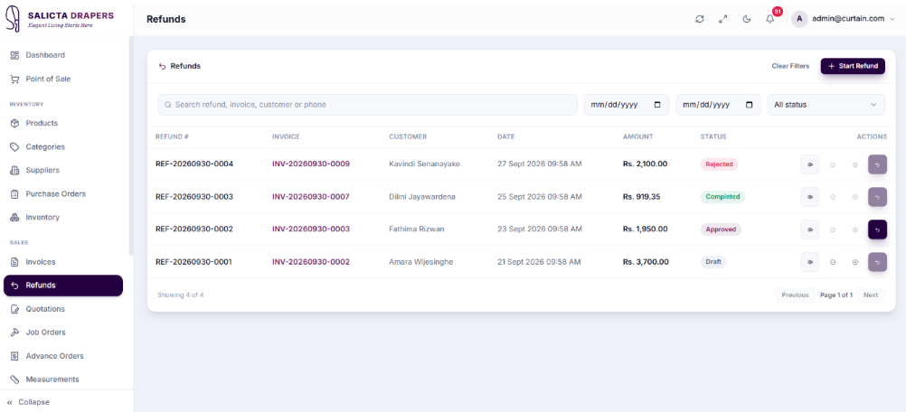Click the Approved status badge
This screenshot has height=412, width=906.
pyautogui.click(x=721, y=229)
